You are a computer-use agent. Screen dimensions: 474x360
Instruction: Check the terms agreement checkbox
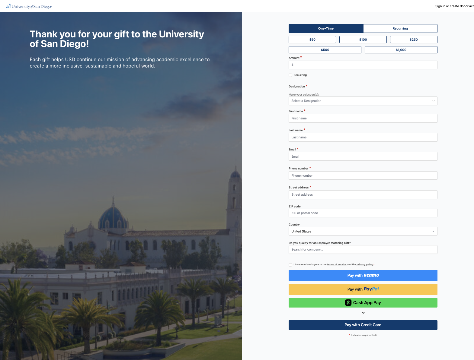pyautogui.click(x=290, y=265)
